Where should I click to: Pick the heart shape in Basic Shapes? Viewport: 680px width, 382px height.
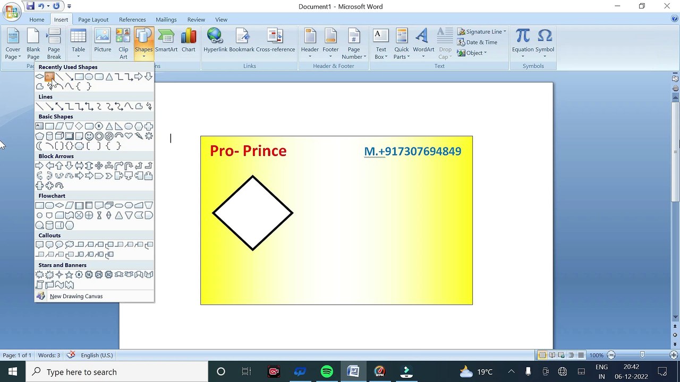point(129,136)
